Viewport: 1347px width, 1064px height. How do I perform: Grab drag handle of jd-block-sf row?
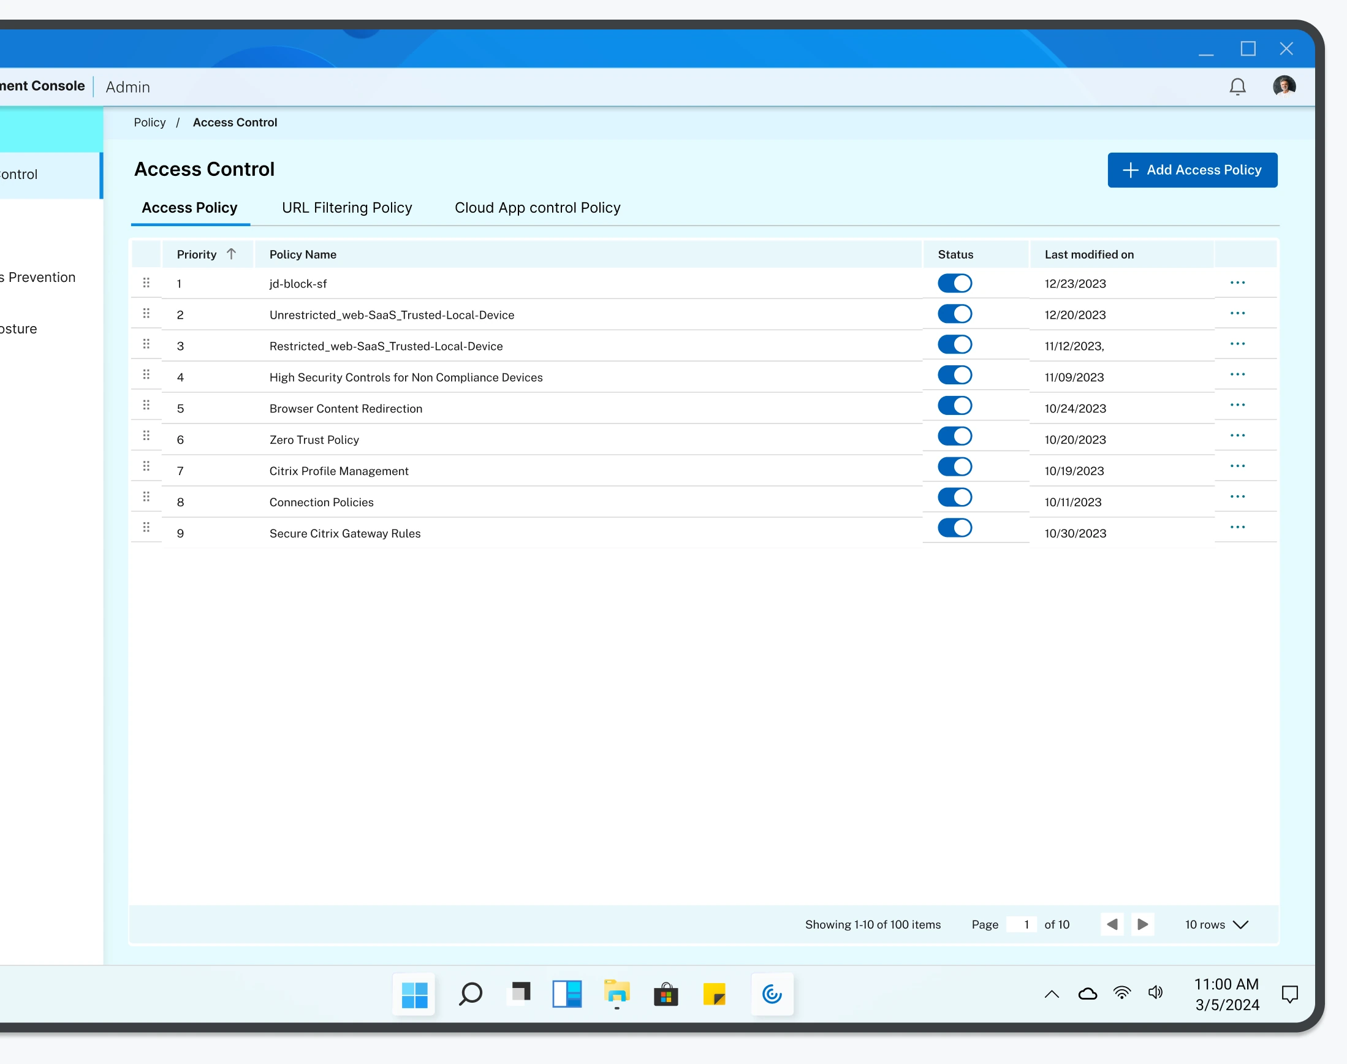click(146, 283)
